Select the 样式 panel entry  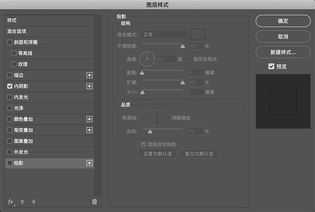(x=50, y=20)
